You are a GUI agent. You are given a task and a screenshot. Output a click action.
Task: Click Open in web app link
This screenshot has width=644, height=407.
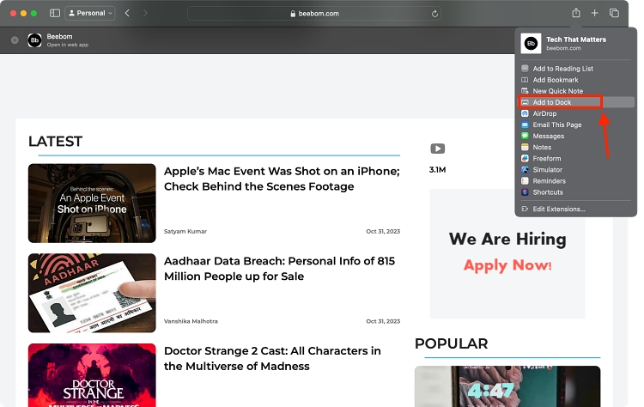pyautogui.click(x=67, y=45)
